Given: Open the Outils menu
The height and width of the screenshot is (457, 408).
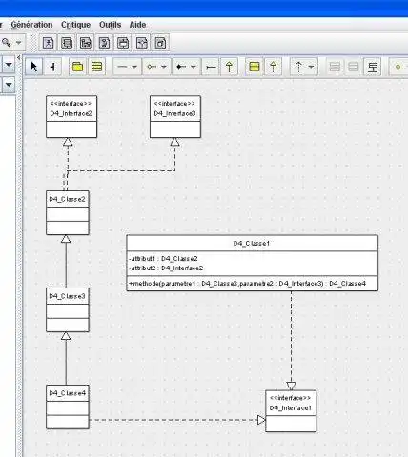Looking at the screenshot, I should 110,25.
